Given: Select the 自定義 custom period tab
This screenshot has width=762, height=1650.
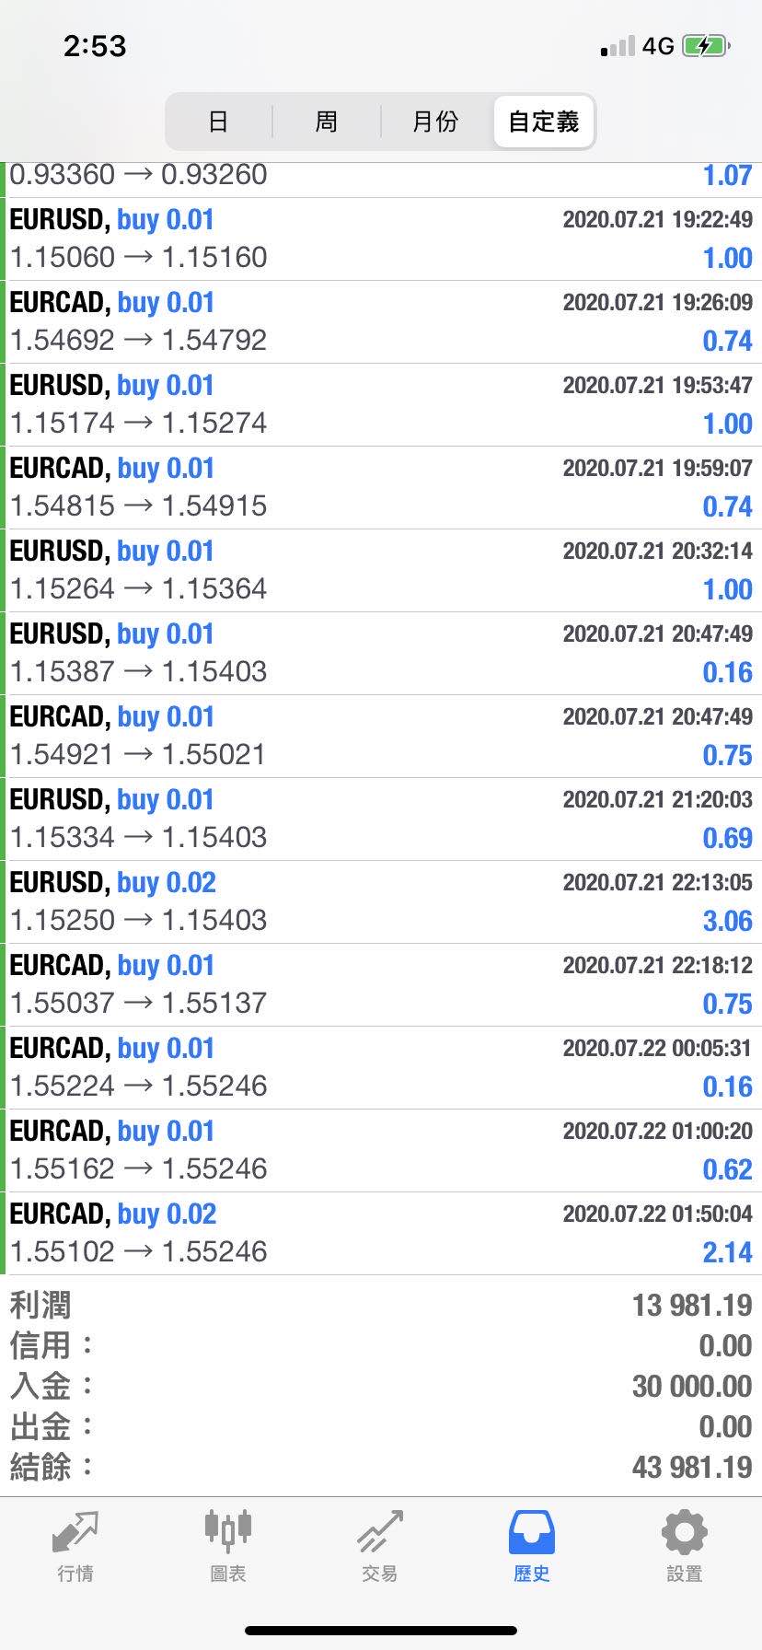Looking at the screenshot, I should coord(544,122).
